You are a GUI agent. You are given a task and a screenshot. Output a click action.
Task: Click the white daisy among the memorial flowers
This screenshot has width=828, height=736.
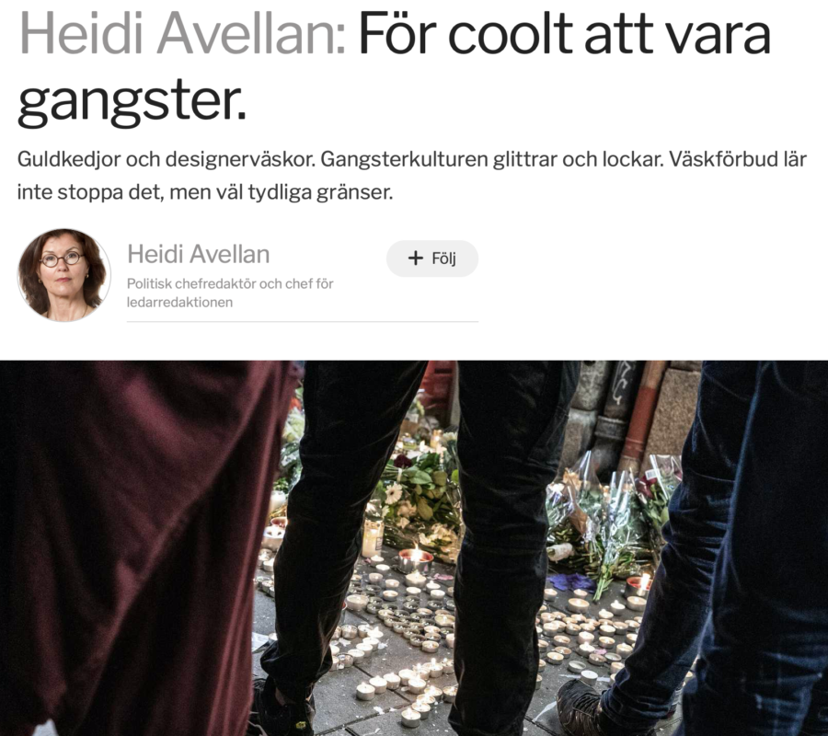coord(393,494)
